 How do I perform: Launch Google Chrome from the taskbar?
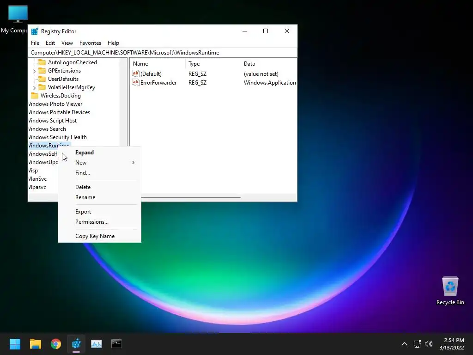56,343
